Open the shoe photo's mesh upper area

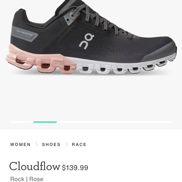coord(116,46)
